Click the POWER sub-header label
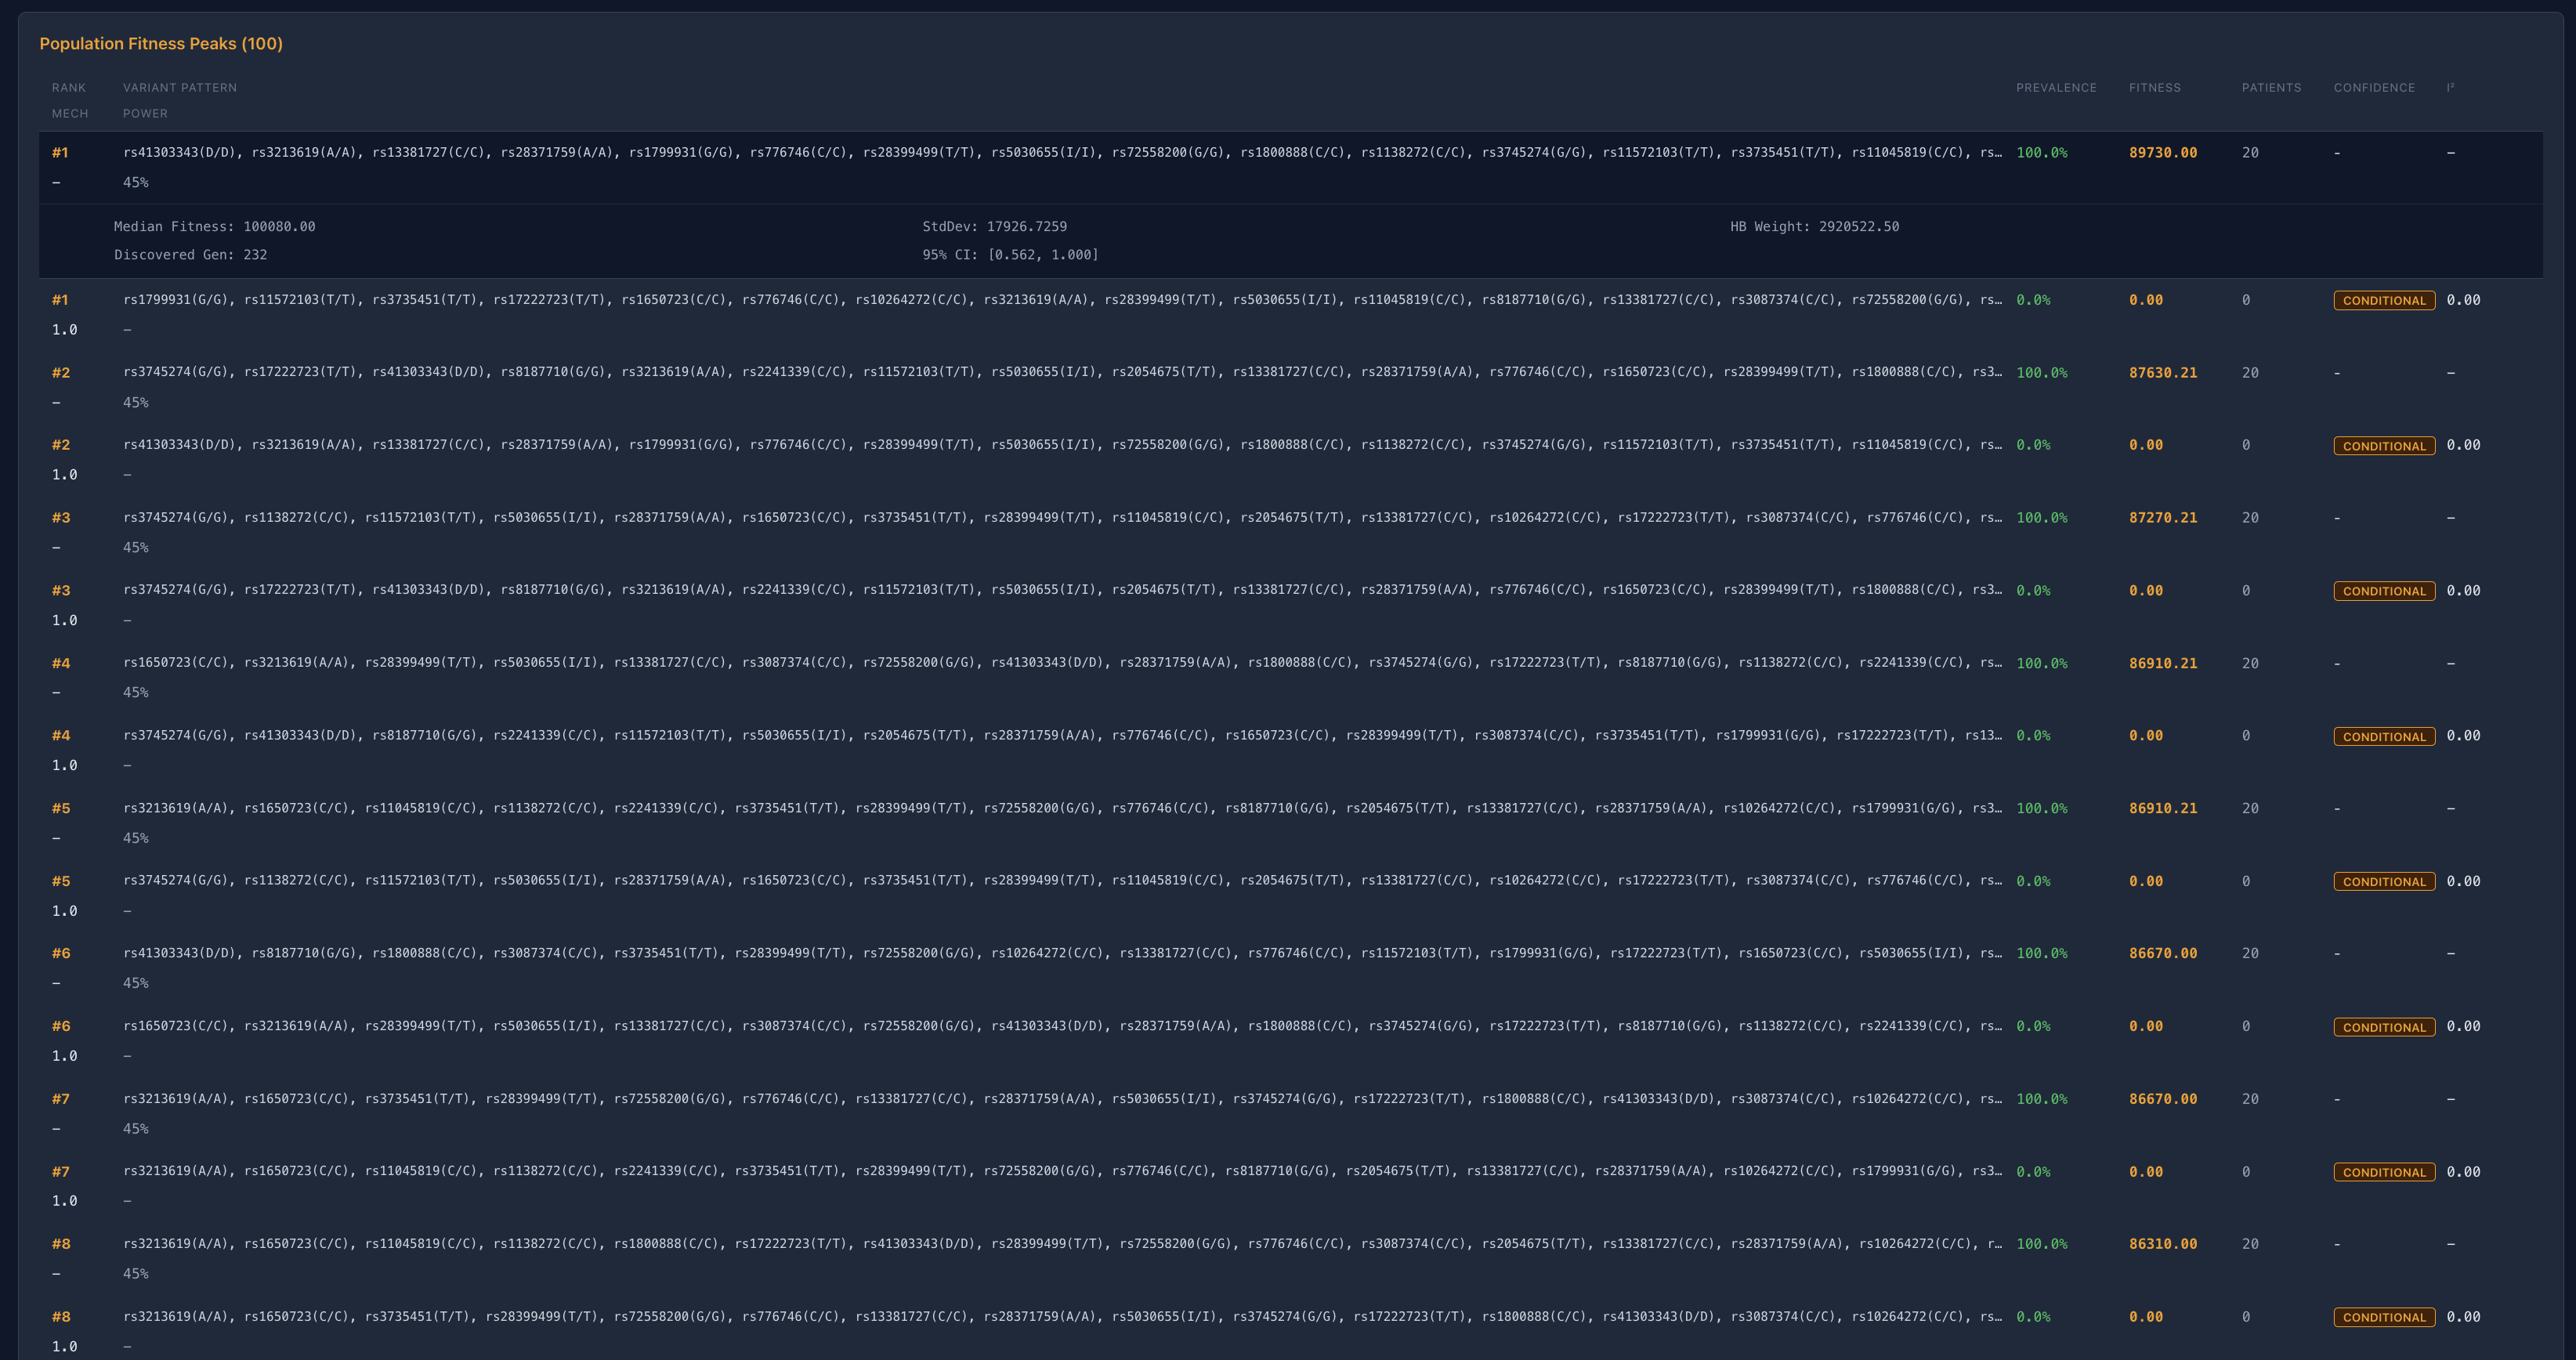This screenshot has height=1360, width=2576. (x=145, y=114)
